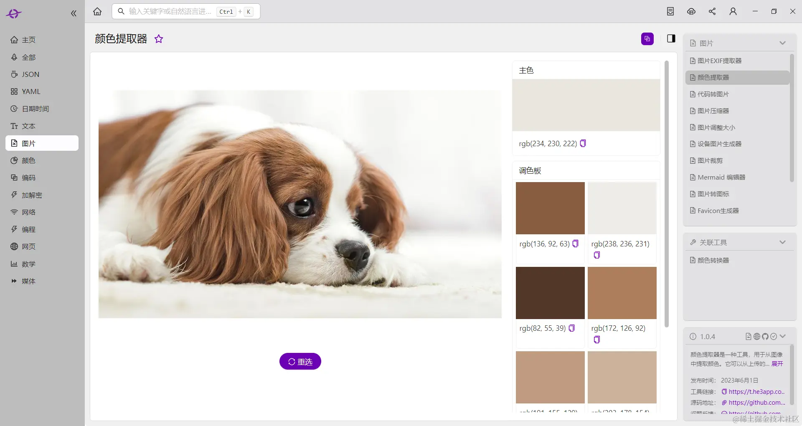Screen dimensions: 802x426
Task: Click the He3 app logo
Action: [14, 13]
